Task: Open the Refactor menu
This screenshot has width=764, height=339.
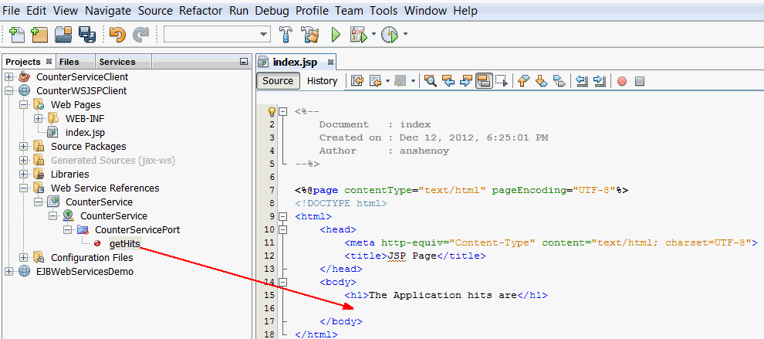Action: (x=201, y=11)
